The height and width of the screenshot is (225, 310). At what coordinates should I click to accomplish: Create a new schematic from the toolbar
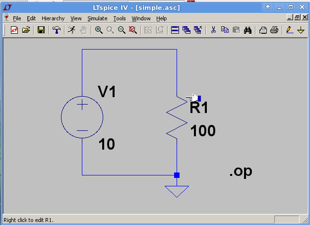pos(14,30)
